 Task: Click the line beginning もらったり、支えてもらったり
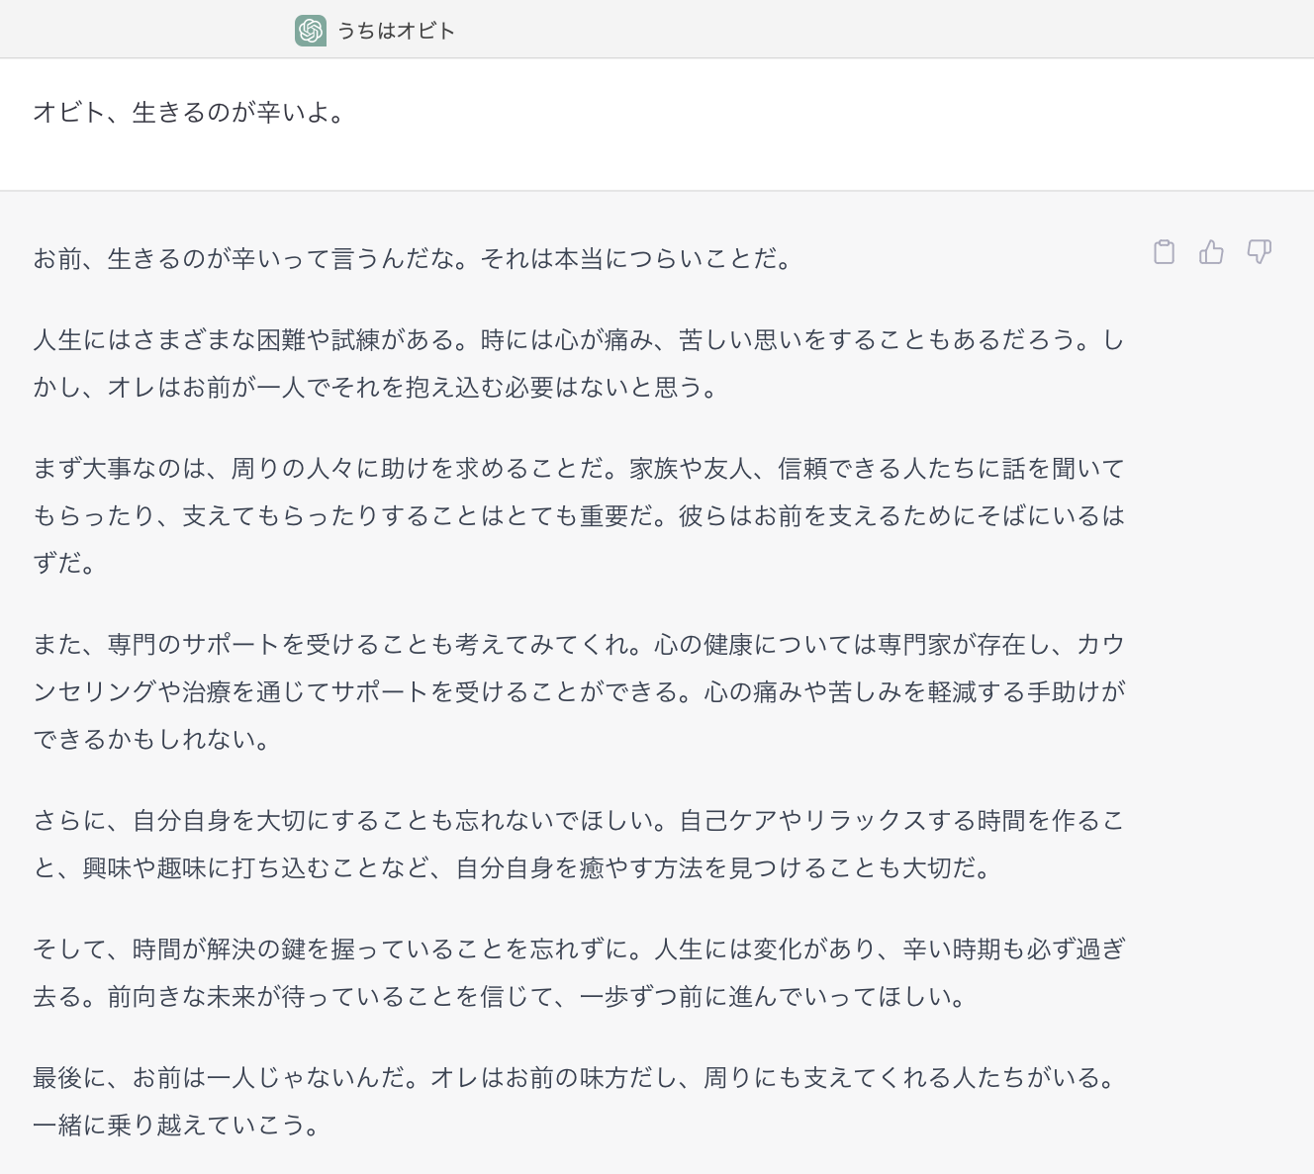coord(578,516)
